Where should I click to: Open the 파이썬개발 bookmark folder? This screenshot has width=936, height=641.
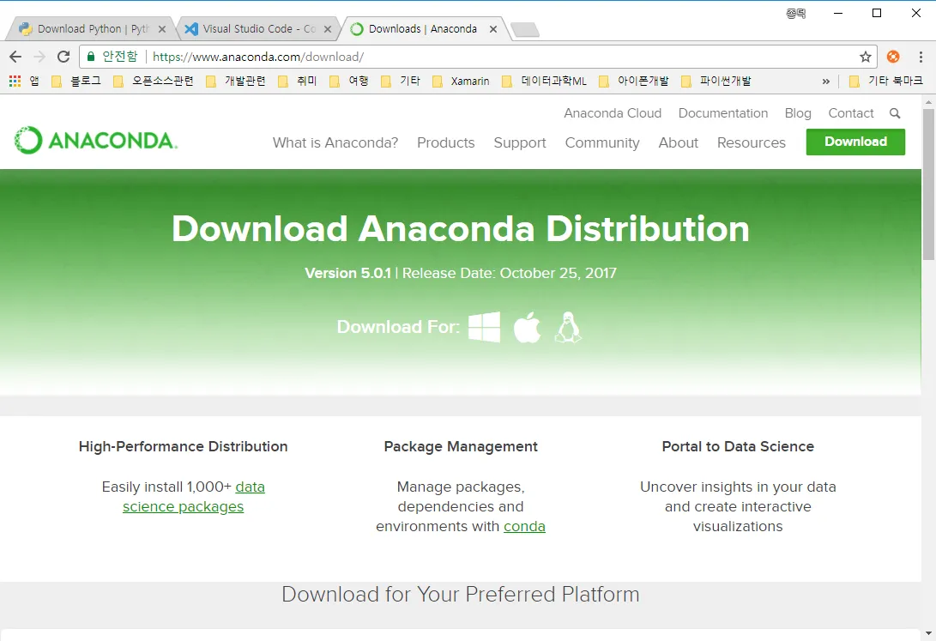pos(716,81)
